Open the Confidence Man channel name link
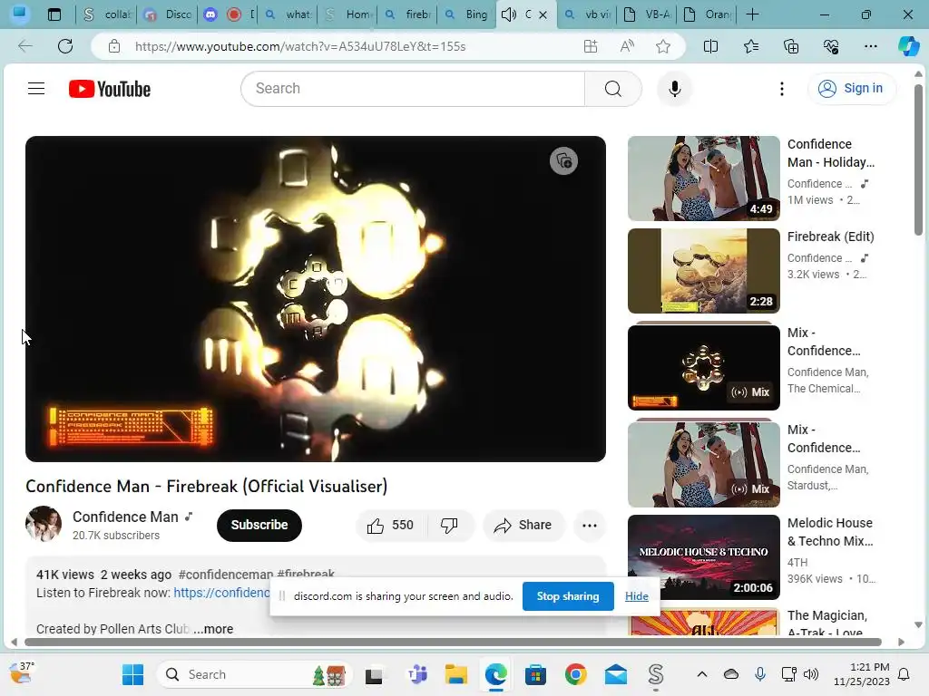The width and height of the screenshot is (929, 696). (x=125, y=517)
